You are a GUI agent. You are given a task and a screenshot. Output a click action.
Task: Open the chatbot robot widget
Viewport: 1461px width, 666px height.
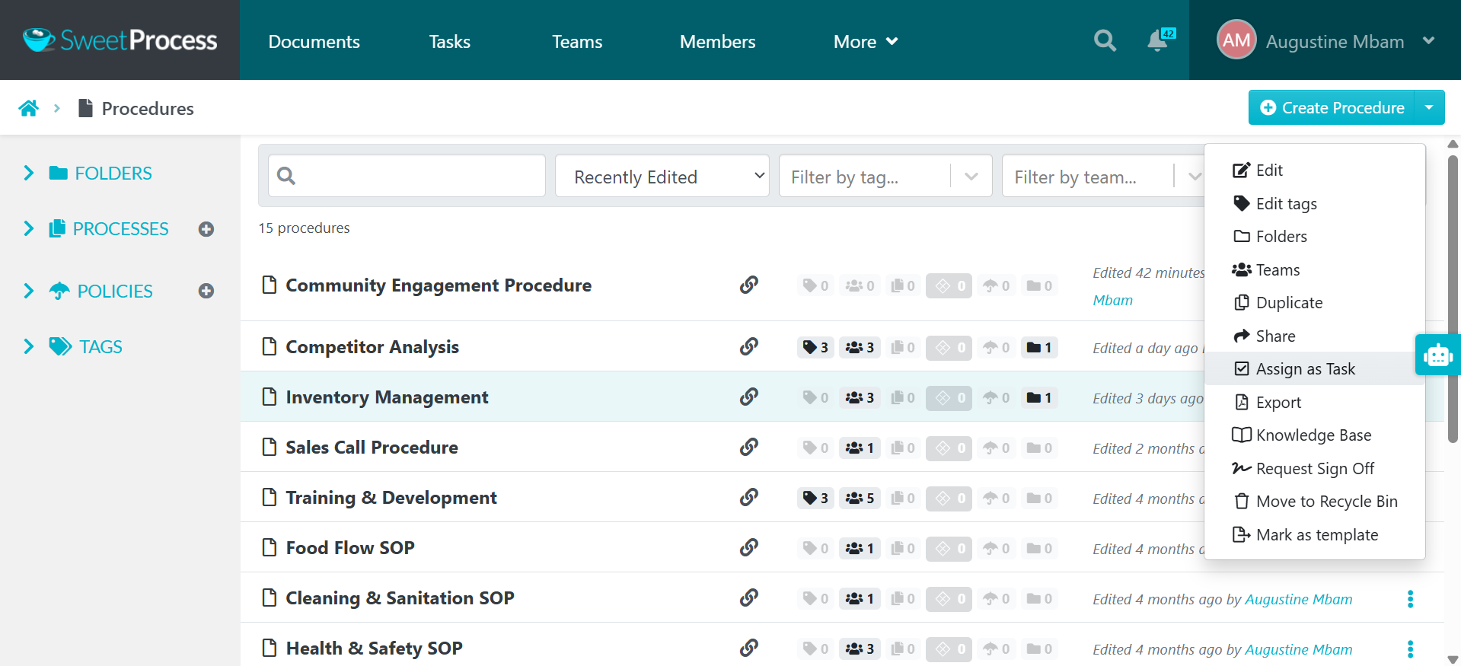[1437, 355]
